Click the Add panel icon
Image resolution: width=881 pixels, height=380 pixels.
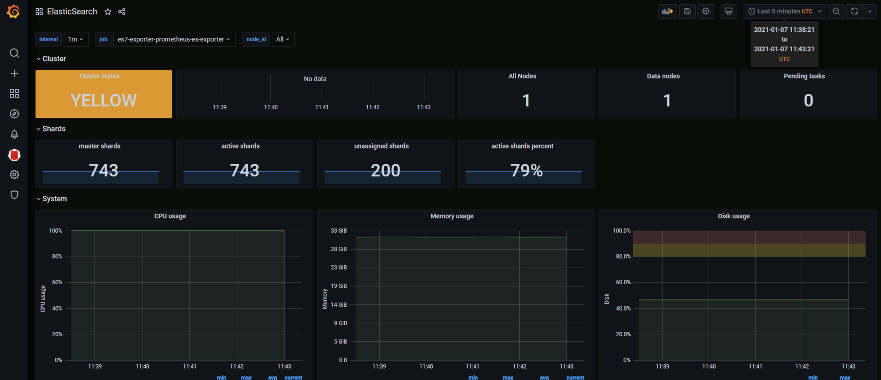point(667,12)
